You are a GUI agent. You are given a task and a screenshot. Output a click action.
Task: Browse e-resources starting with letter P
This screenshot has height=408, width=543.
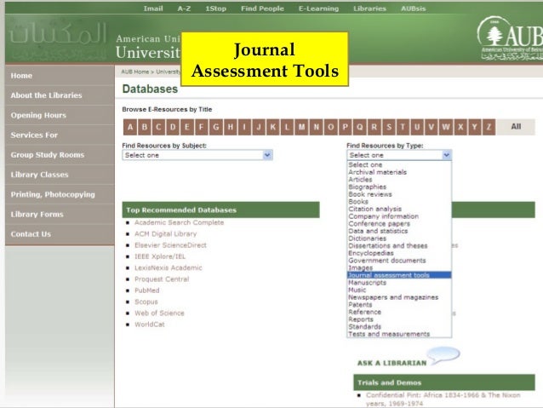346,127
